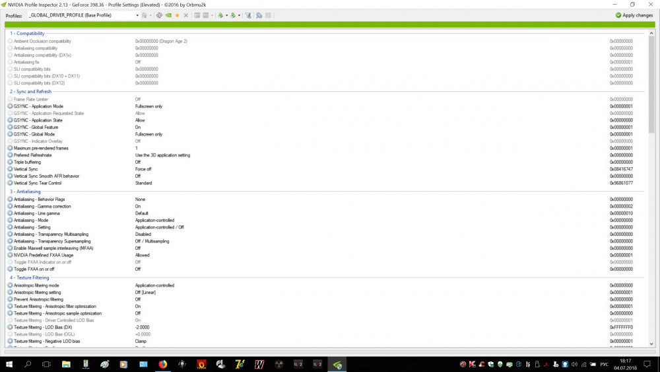Click 'Off / Multisampling' value

[x=152, y=241]
